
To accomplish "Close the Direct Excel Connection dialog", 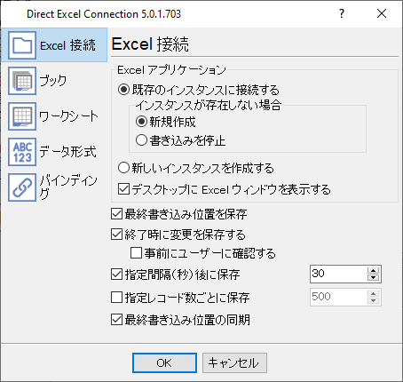I will [x=382, y=13].
